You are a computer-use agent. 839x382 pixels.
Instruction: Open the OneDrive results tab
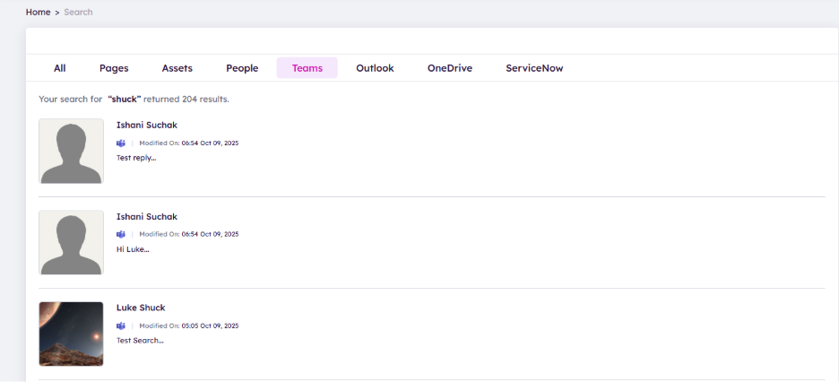449,68
